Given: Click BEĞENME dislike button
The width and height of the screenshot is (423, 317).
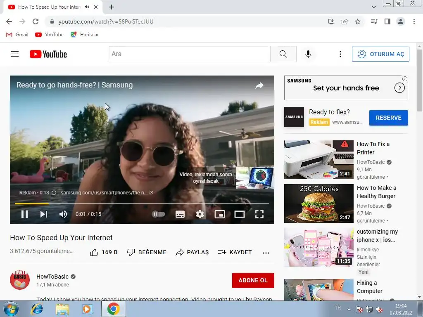Looking at the screenshot, I should (147, 252).
